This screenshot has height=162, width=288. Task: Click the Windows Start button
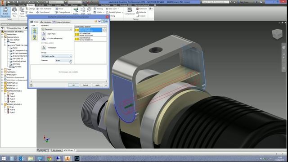[4, 158]
